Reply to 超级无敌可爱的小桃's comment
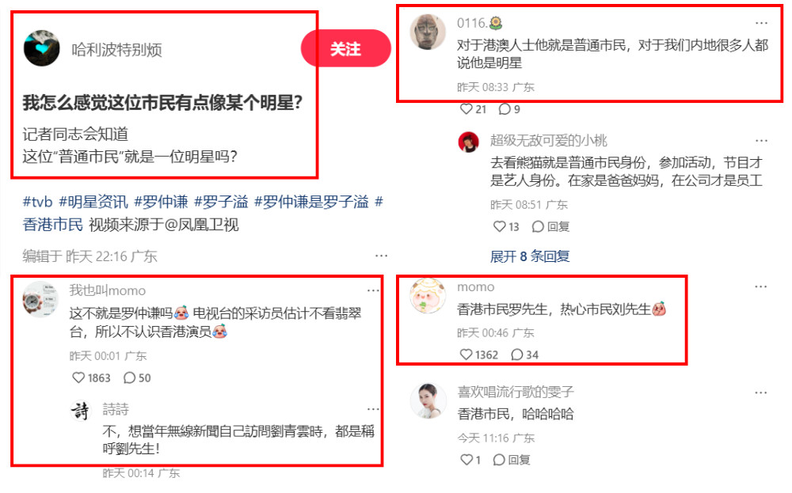Viewport: 792px width, 493px height. point(550,226)
